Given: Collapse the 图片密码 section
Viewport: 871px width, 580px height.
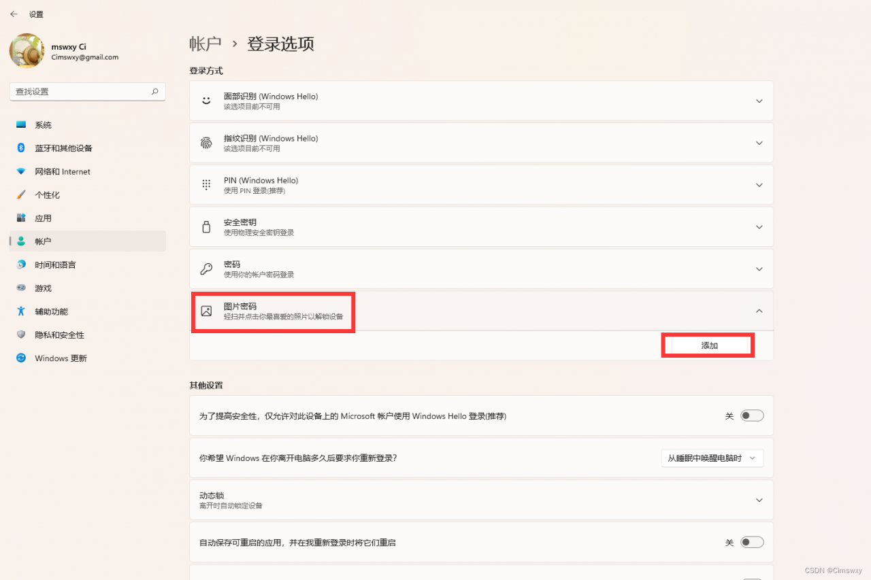Looking at the screenshot, I should click(759, 311).
